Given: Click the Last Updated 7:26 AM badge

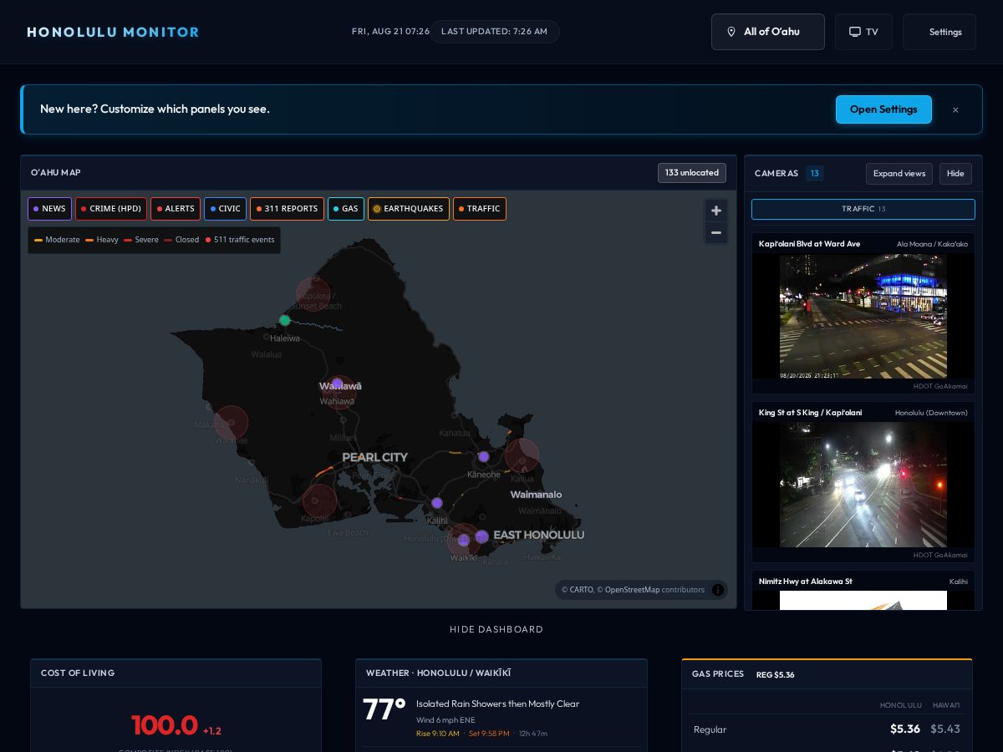Looking at the screenshot, I should point(494,32).
